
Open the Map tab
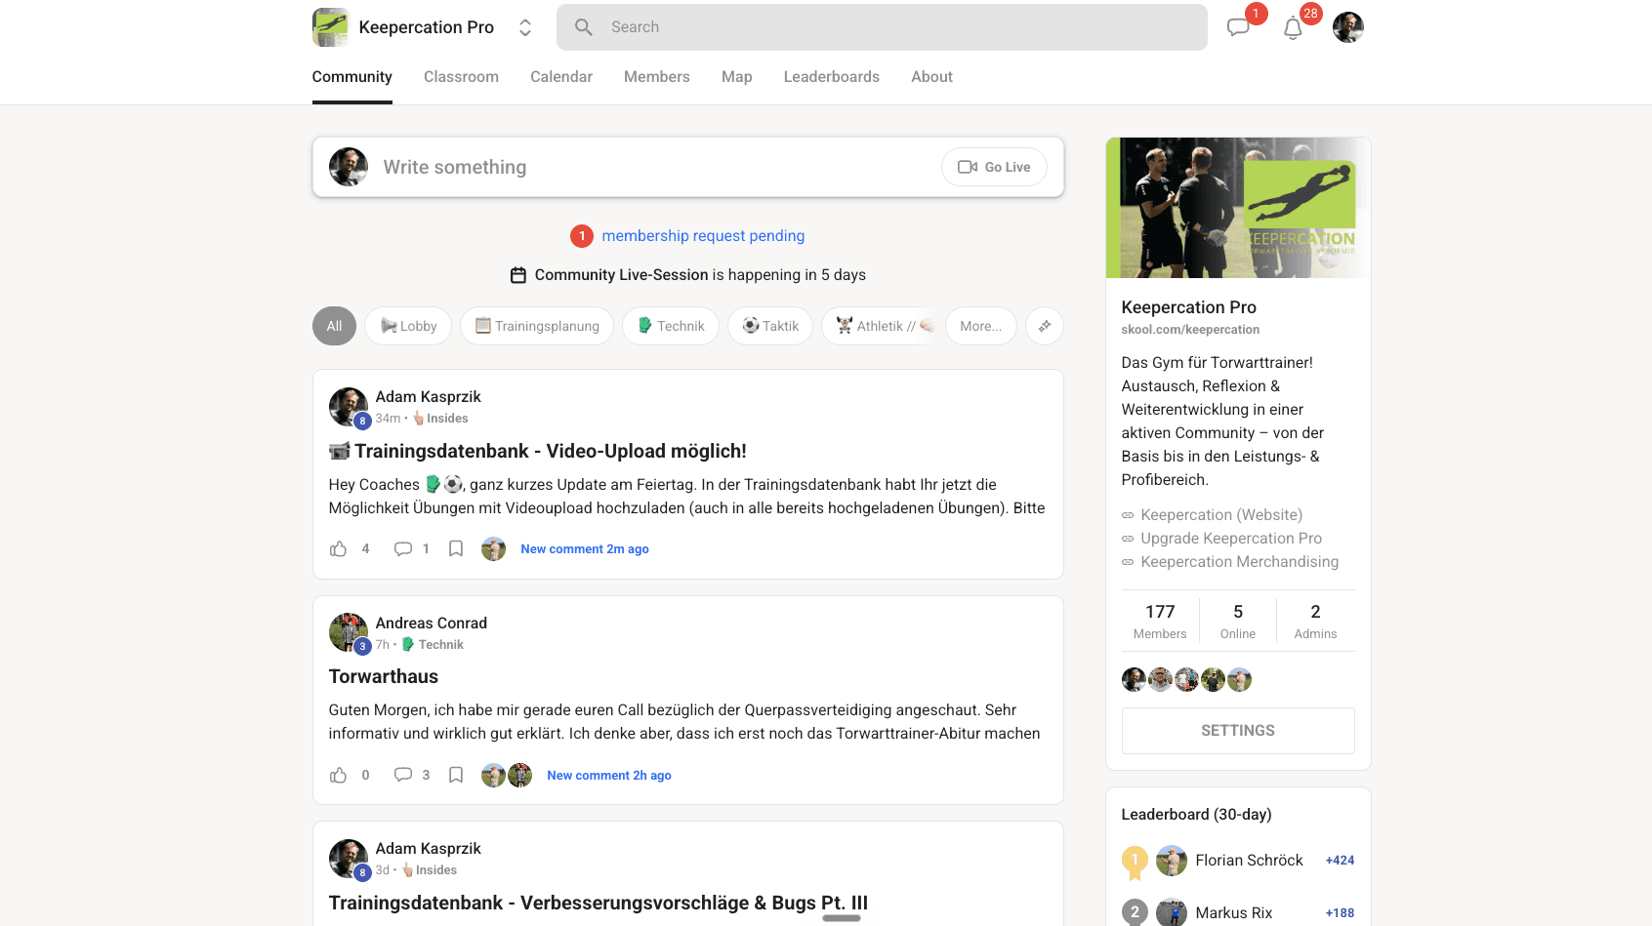(737, 77)
